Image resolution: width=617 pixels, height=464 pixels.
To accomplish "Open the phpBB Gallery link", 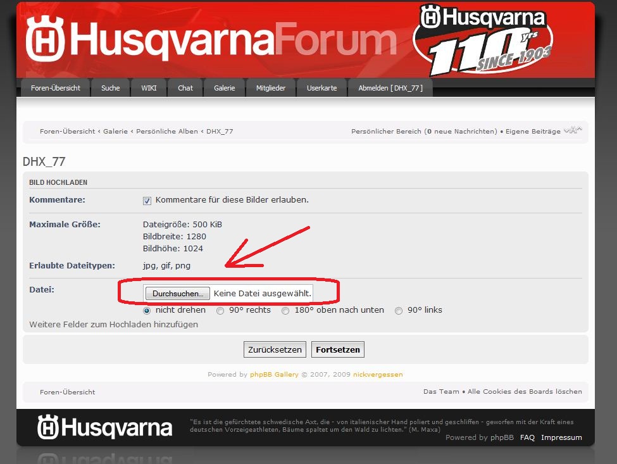I will pos(274,374).
